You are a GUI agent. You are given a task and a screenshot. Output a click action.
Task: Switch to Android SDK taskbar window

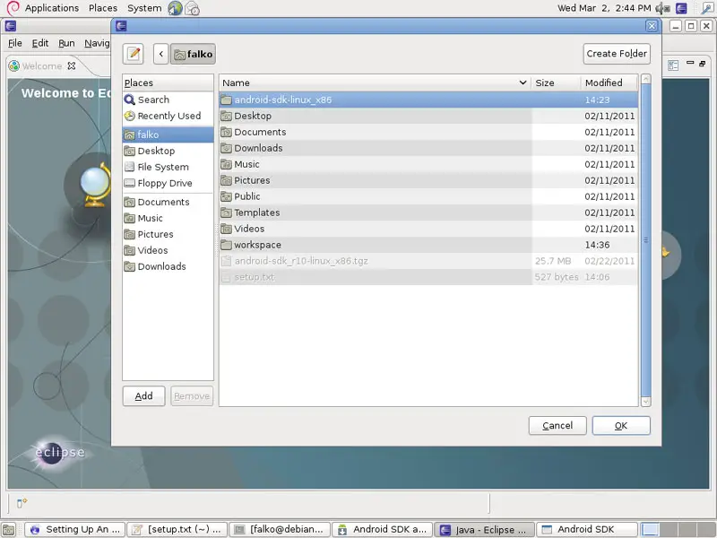point(587,530)
